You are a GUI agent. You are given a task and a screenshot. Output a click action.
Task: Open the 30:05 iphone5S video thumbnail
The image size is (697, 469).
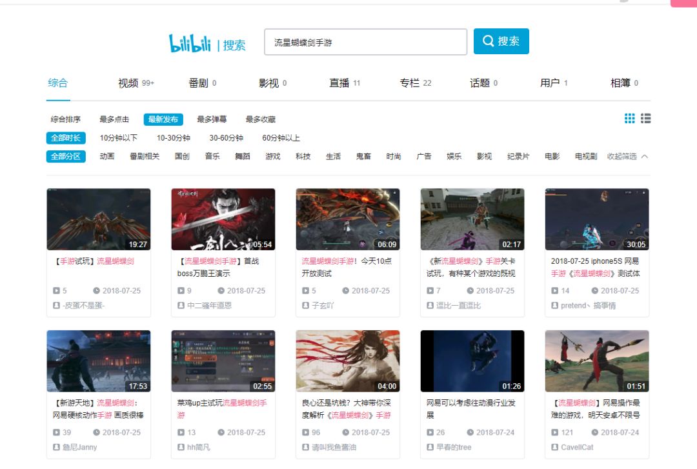pos(597,219)
